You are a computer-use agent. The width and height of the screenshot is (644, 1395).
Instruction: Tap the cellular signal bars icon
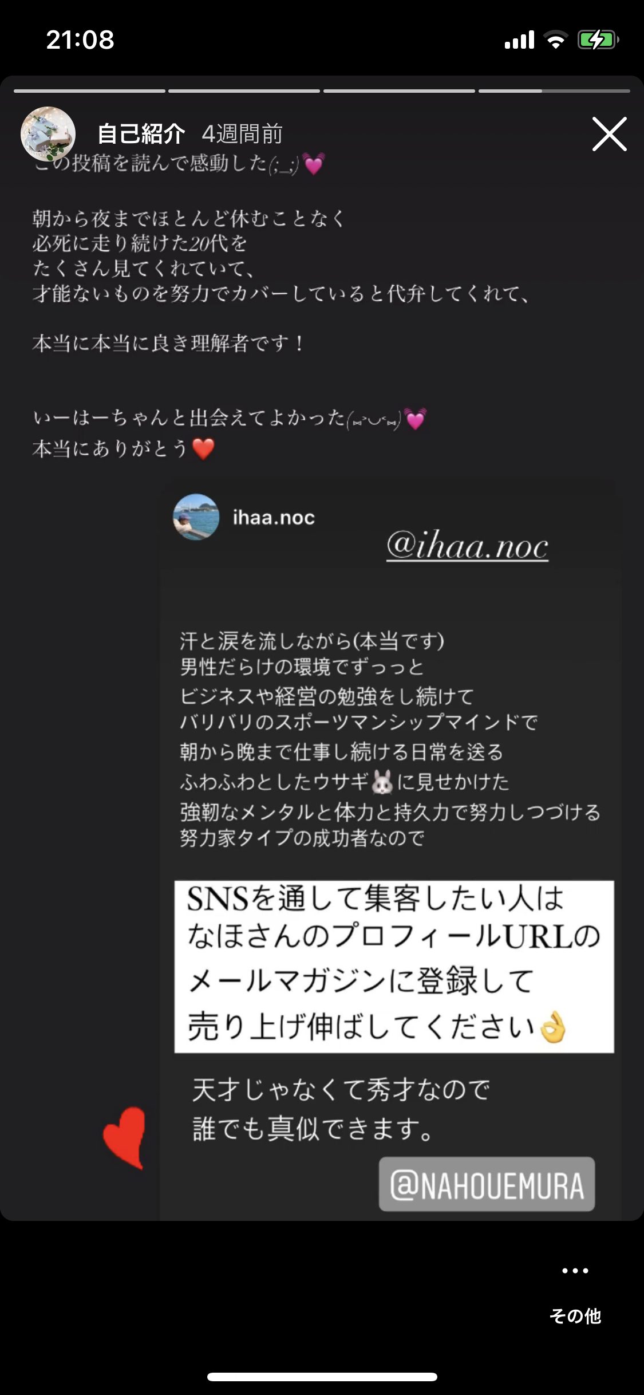519,40
